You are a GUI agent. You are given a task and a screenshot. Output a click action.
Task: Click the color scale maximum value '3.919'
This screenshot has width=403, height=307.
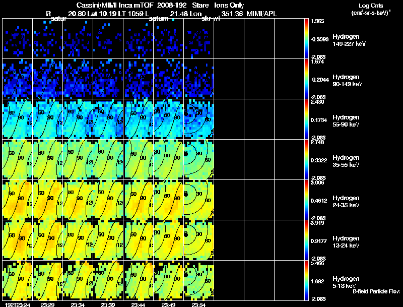pyautogui.click(x=317, y=223)
